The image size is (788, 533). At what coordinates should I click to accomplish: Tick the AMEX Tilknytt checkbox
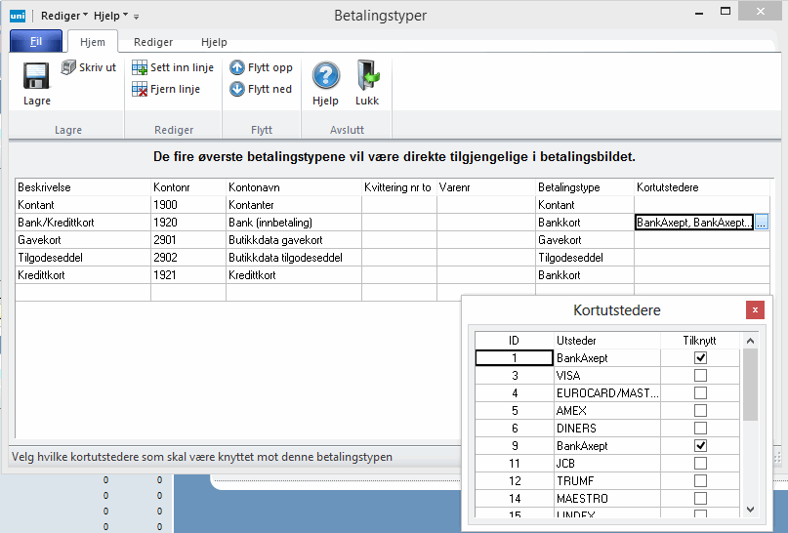(700, 411)
